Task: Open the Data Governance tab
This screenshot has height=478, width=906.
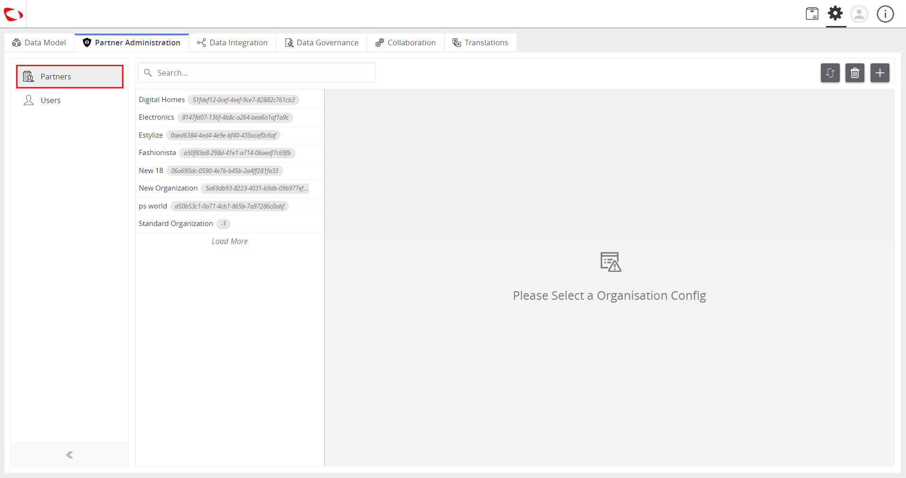Action: pyautogui.click(x=322, y=43)
